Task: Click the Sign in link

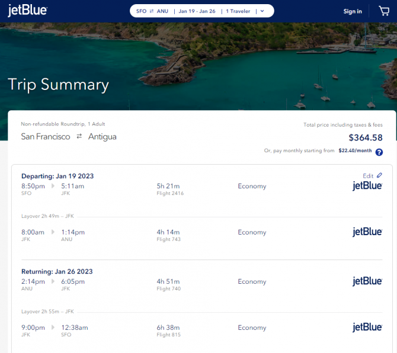Action: pyautogui.click(x=353, y=11)
